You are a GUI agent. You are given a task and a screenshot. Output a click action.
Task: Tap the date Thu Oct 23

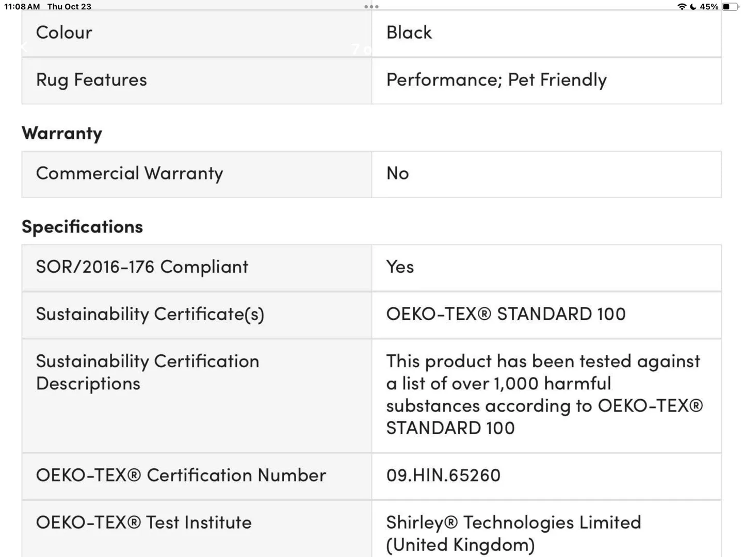pos(69,7)
